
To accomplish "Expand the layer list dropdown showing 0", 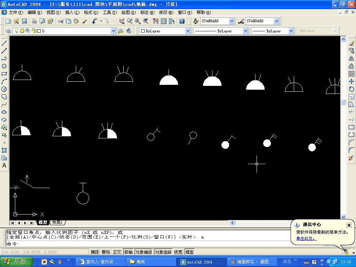I will [x=114, y=31].
